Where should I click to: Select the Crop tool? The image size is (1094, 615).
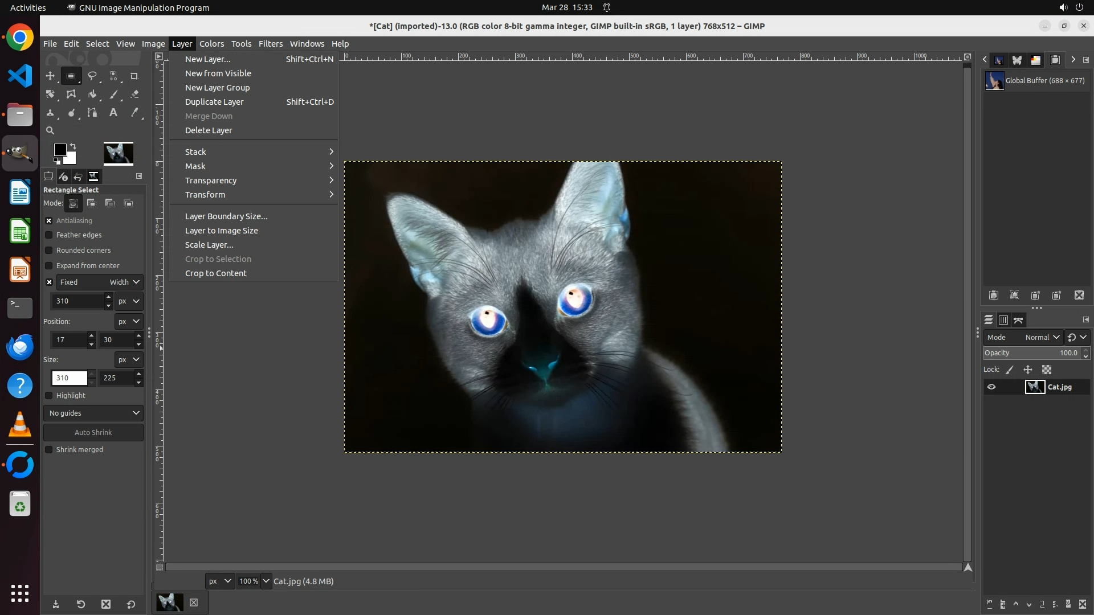(x=134, y=76)
